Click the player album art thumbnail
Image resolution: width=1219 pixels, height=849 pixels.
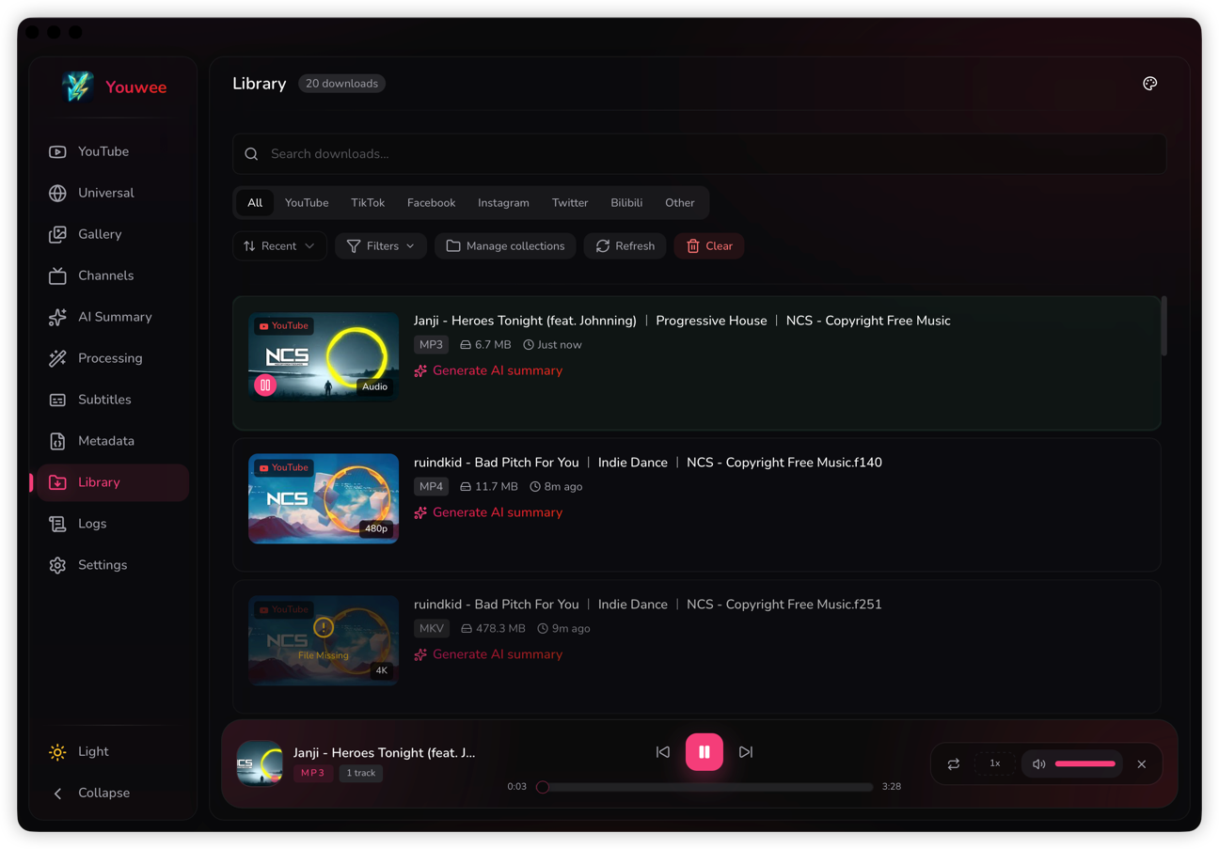click(260, 763)
